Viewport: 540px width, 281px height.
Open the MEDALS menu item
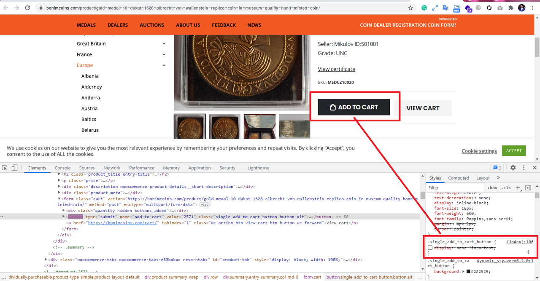pyautogui.click(x=86, y=25)
